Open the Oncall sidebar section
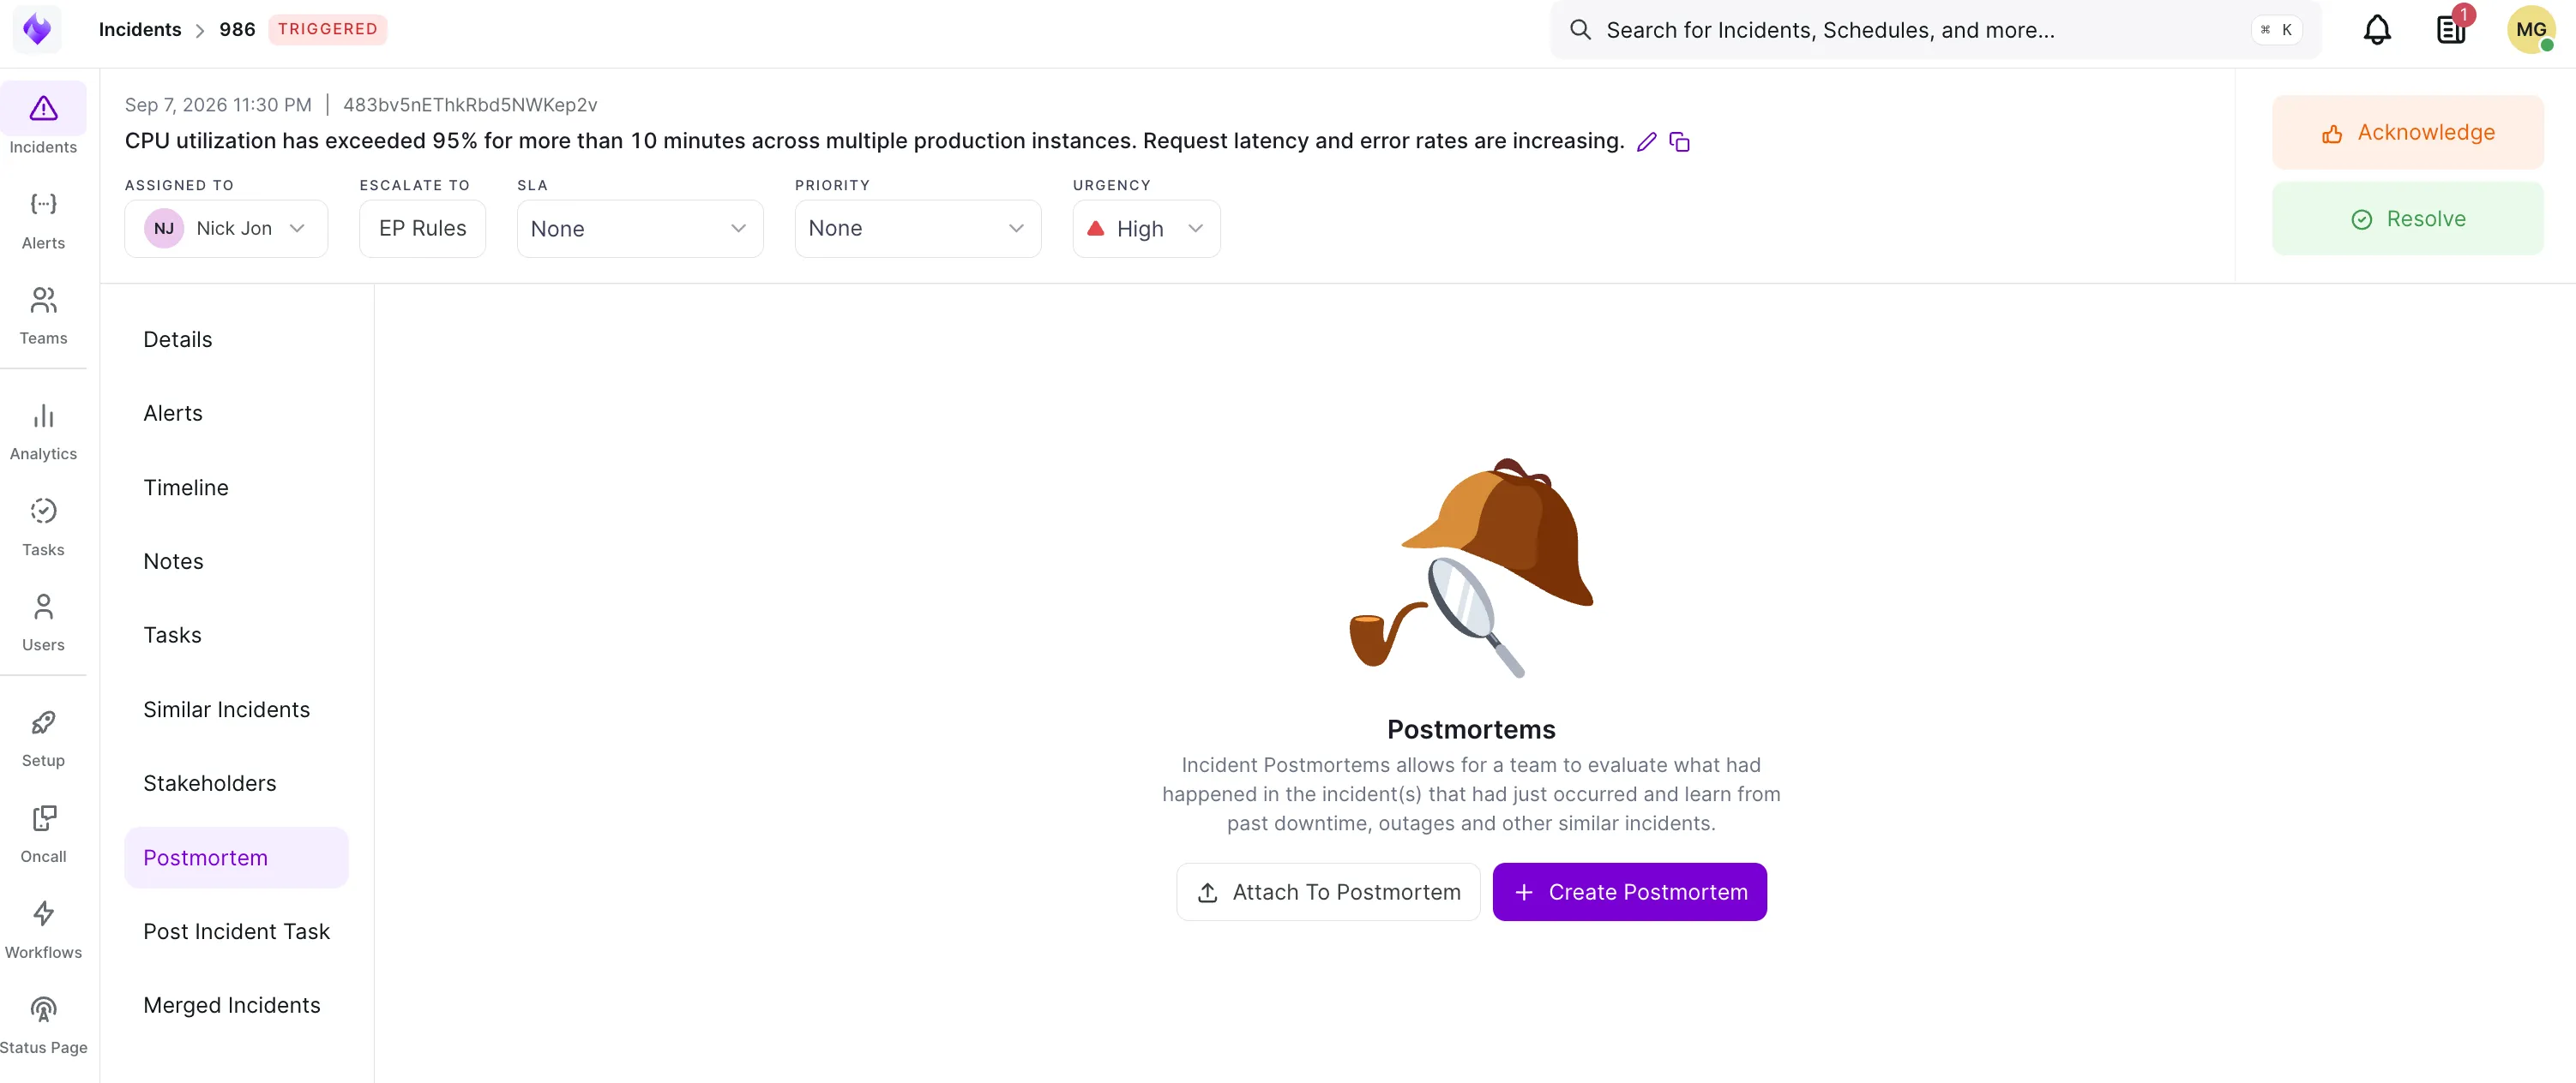Screen dimensions: 2576x1083 click(x=43, y=835)
